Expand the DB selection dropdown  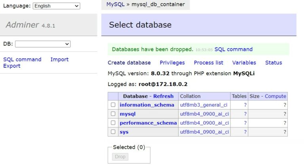pos(43,44)
